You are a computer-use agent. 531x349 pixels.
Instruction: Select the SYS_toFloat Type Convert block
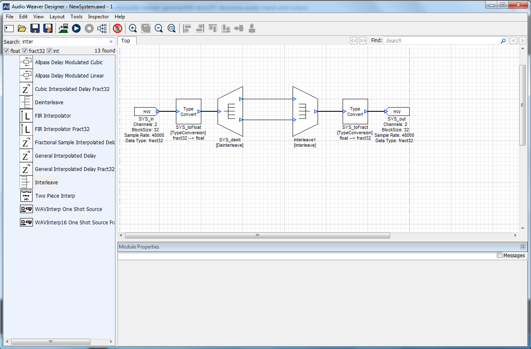188,111
